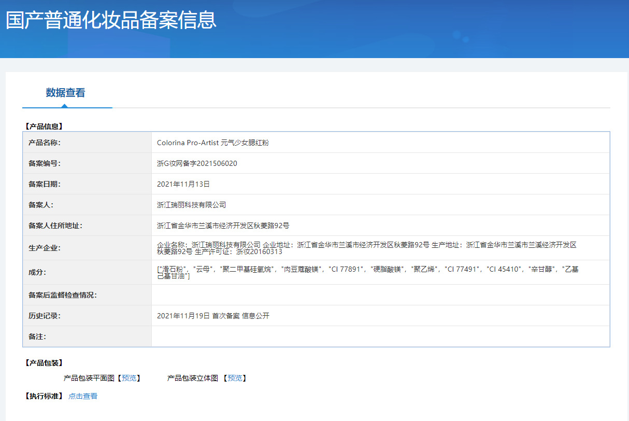This screenshot has height=421, width=629.
Task: Click the 【执行标准】 label
Action: pos(44,396)
